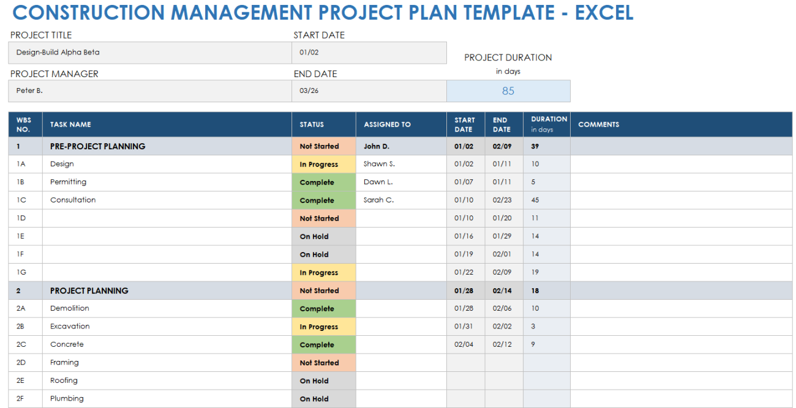Image resolution: width=796 pixels, height=408 pixels.
Task: Select the project End Date field showing 03/26
Action: pyautogui.click(x=369, y=91)
